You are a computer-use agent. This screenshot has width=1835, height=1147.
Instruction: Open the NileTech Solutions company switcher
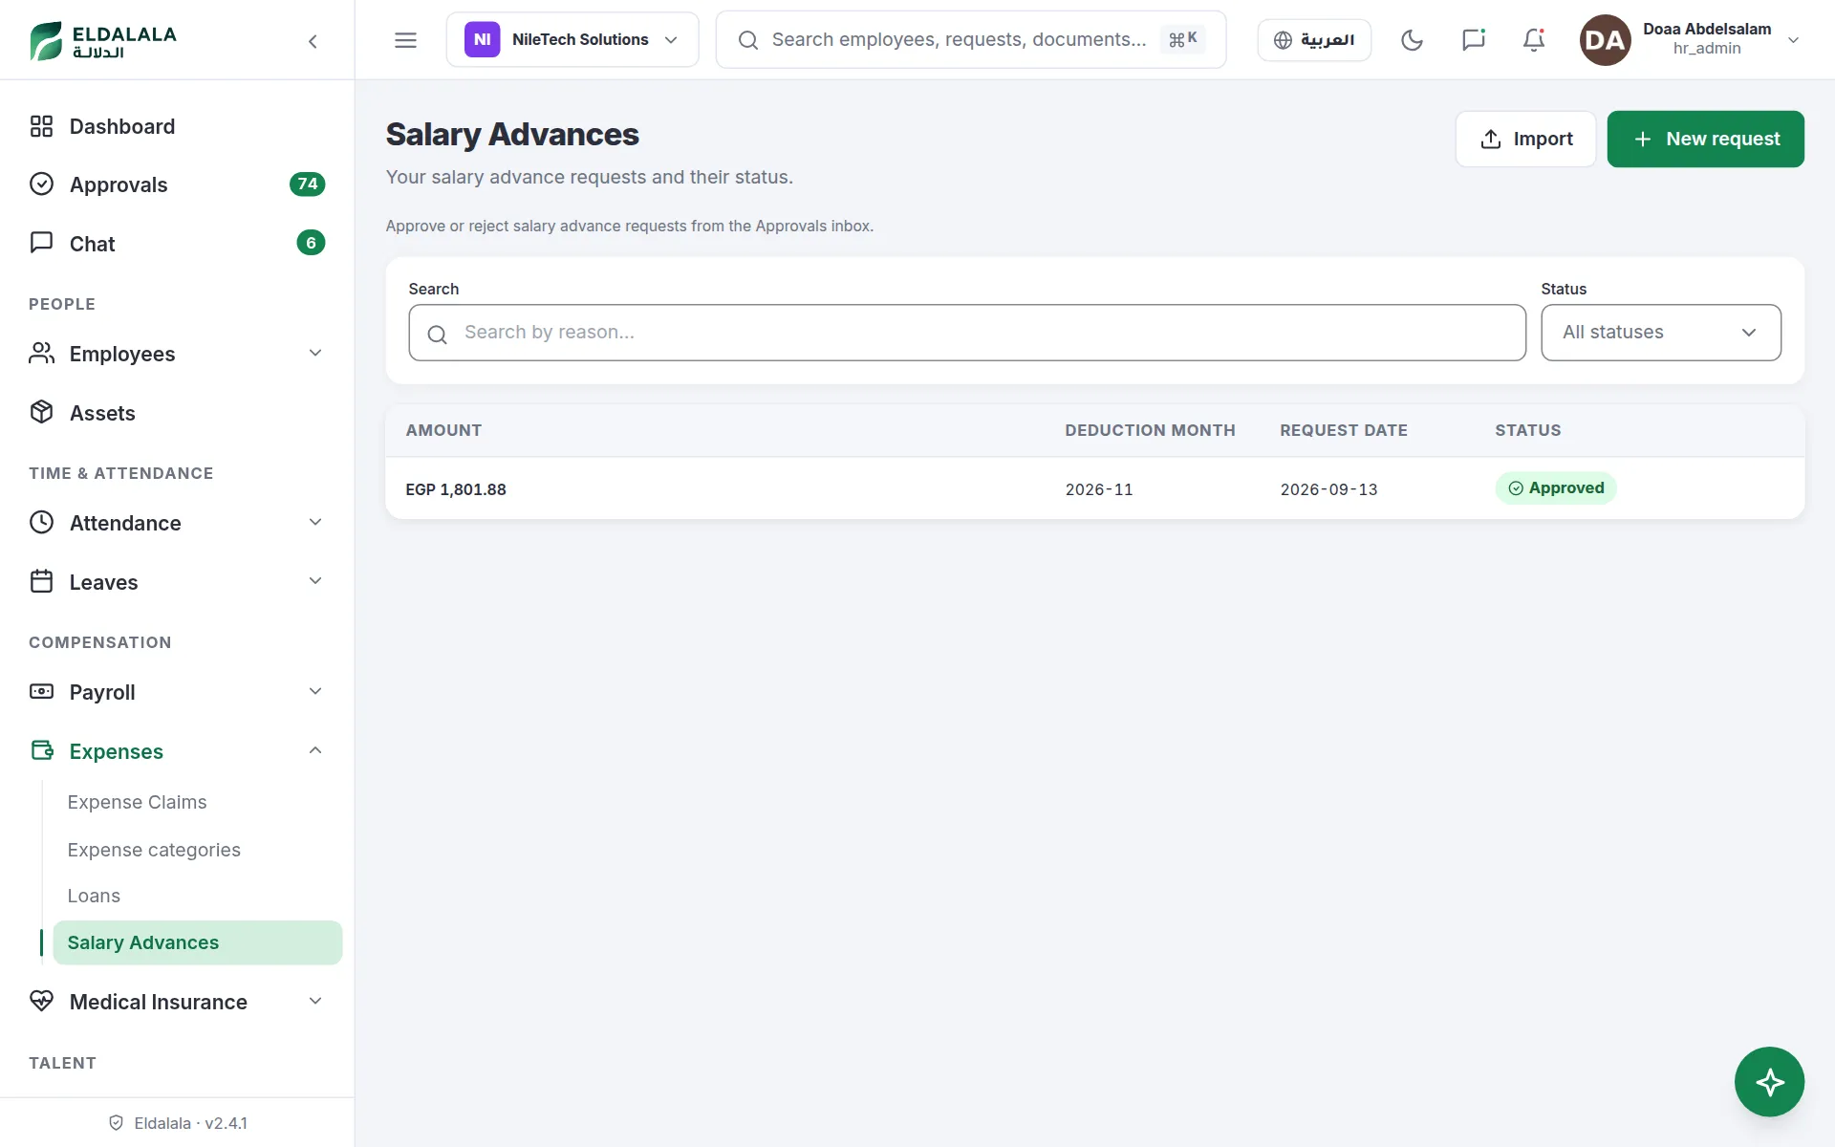pos(572,40)
